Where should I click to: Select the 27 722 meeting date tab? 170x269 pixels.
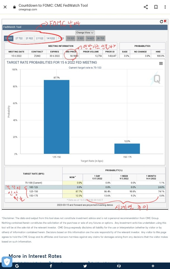click(19, 38)
